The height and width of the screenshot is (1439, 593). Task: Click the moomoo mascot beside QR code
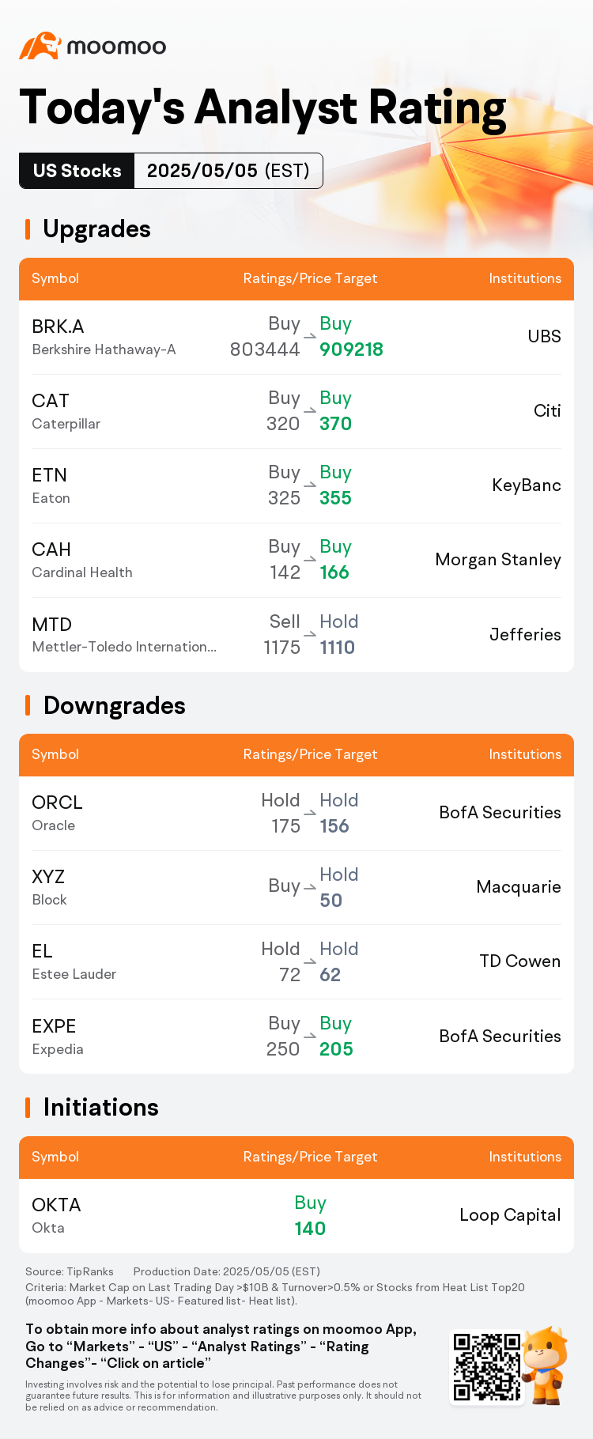(x=546, y=1364)
